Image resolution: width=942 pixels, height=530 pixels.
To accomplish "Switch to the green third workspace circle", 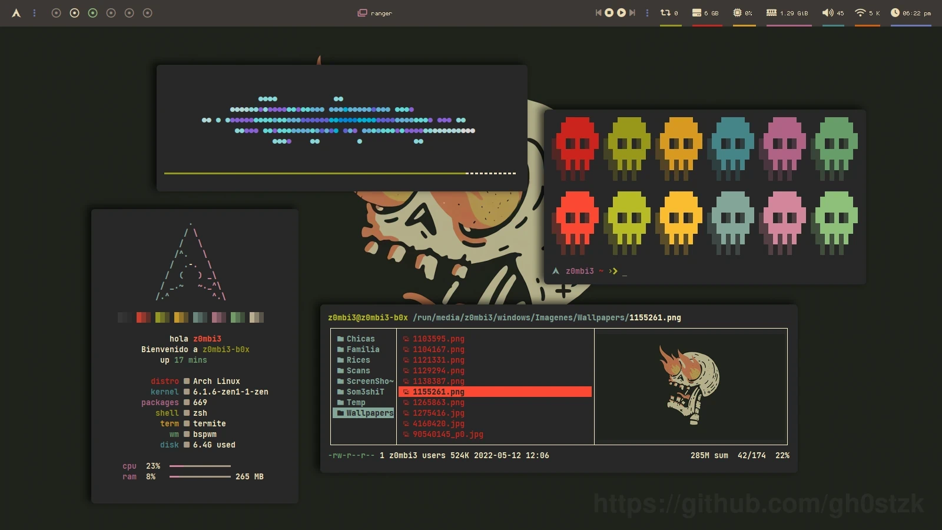I will point(92,13).
